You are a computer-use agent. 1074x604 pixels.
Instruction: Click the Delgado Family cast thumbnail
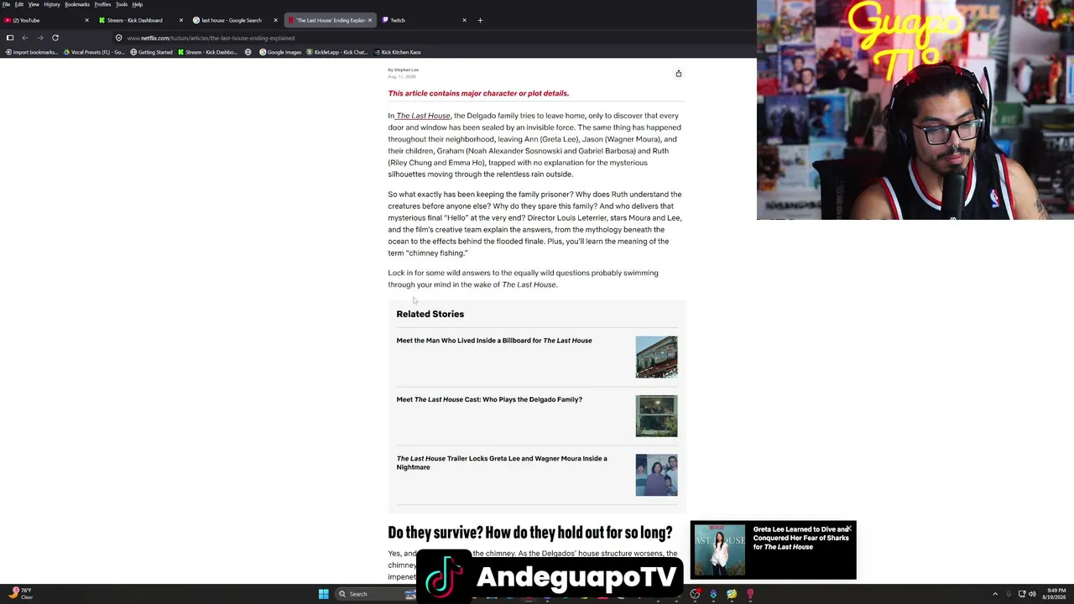[656, 416]
